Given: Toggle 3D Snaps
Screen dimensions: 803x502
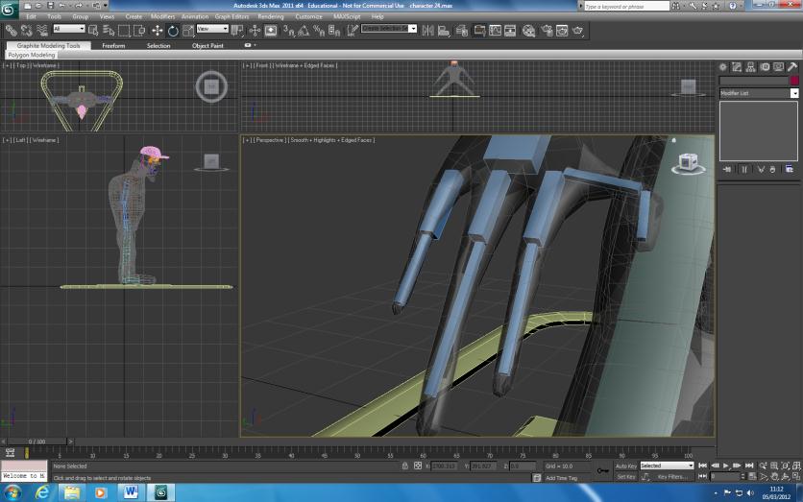Looking at the screenshot, I should [x=289, y=31].
